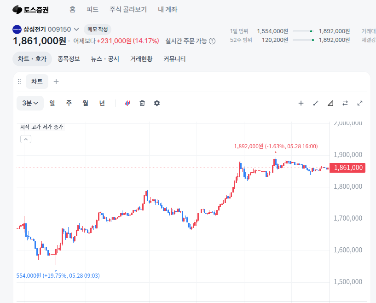The image size is (376, 303).
Task: Click the Samsung Electro-Mechanics stock logo
Action: click(x=17, y=29)
